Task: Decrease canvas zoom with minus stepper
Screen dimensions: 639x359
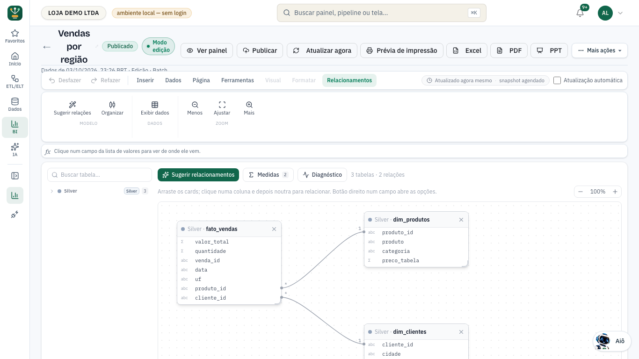Action: [581, 192]
